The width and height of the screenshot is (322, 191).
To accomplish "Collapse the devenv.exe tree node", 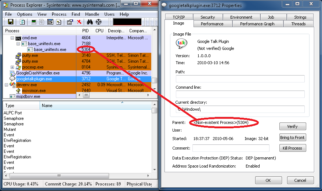I will click(x=6, y=85).
